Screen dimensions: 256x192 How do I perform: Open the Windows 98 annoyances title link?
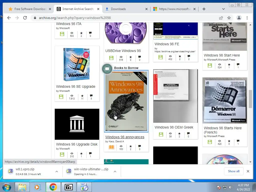(x=125, y=137)
